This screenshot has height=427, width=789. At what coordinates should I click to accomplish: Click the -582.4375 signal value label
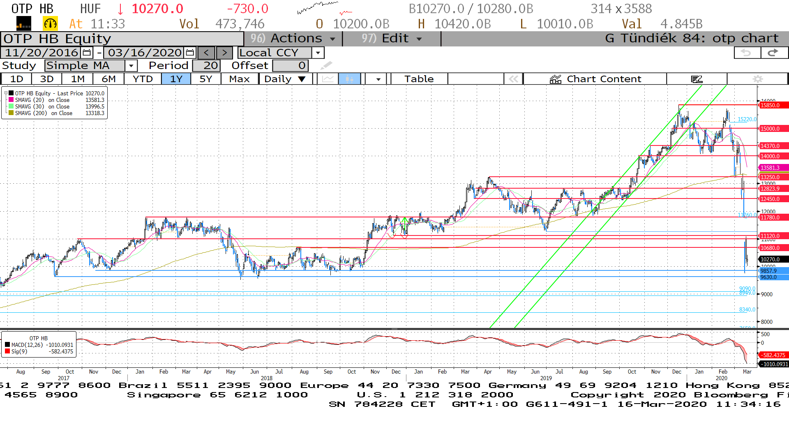(x=773, y=355)
